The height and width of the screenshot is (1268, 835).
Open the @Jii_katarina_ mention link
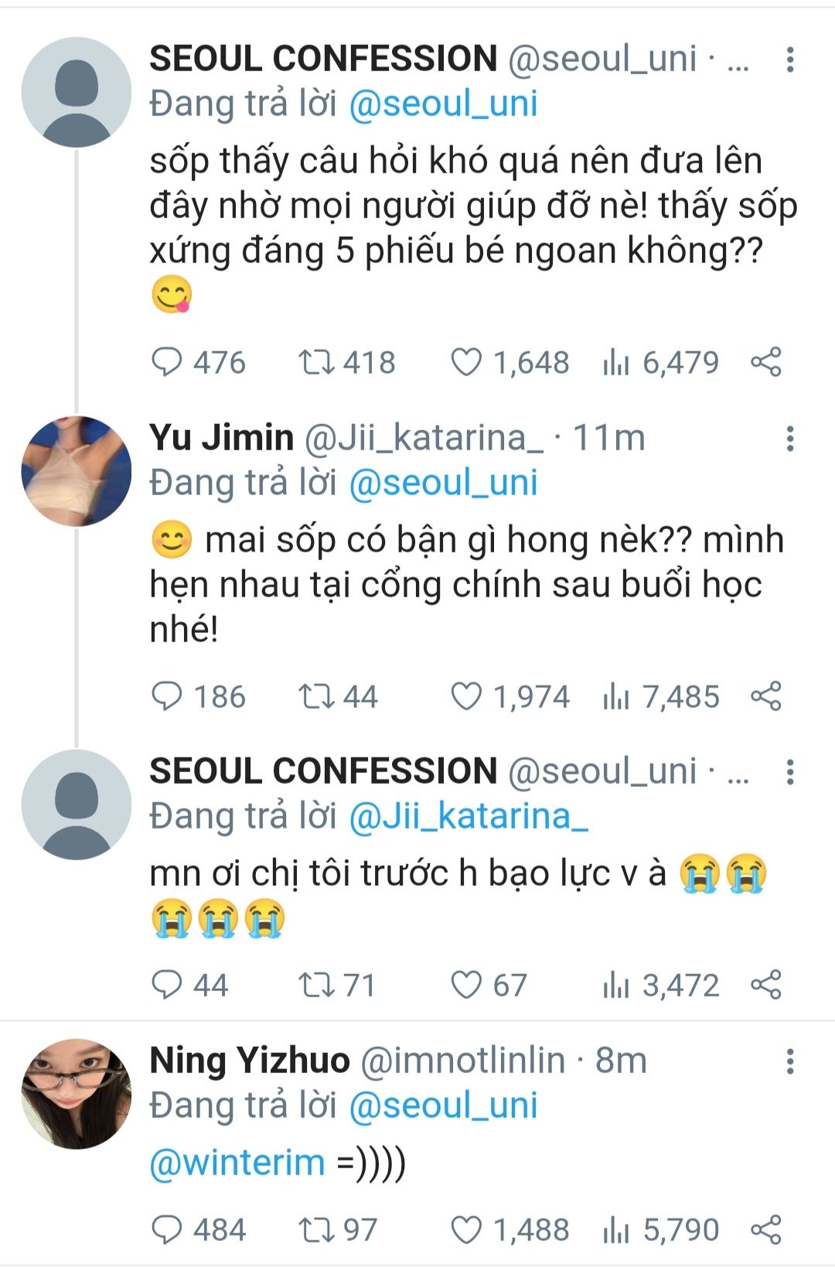469,816
